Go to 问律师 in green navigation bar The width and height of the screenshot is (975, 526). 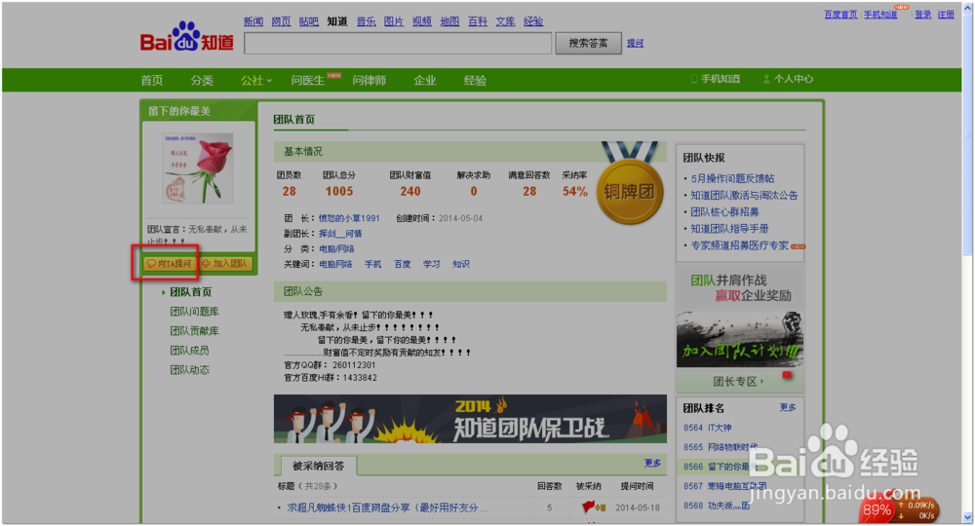[369, 80]
